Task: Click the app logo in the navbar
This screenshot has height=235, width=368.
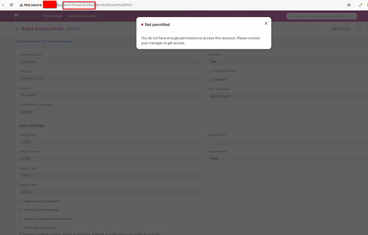Action: pyautogui.click(x=25, y=16)
